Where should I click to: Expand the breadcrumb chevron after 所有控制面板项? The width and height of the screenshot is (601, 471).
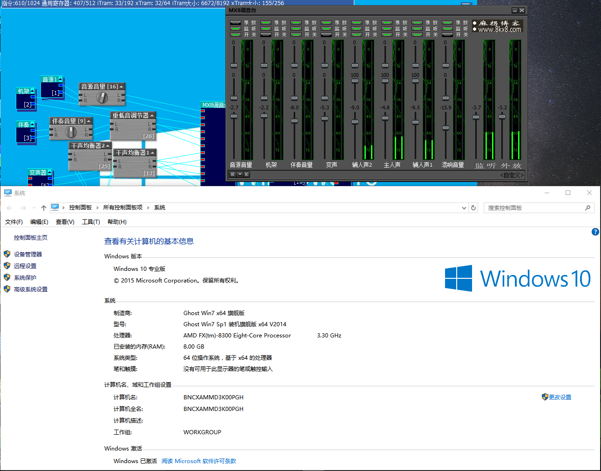(148, 208)
